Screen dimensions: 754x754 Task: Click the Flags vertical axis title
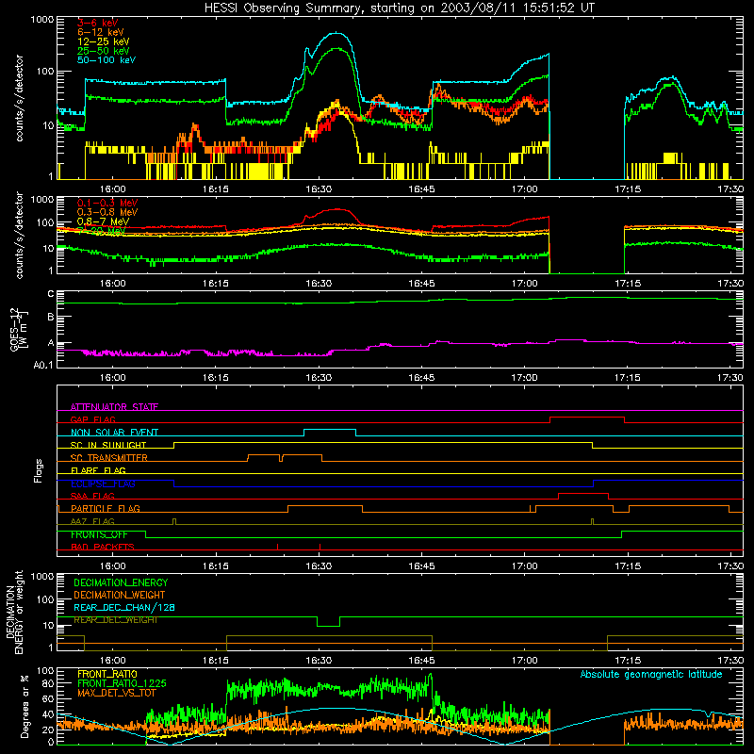click(39, 470)
